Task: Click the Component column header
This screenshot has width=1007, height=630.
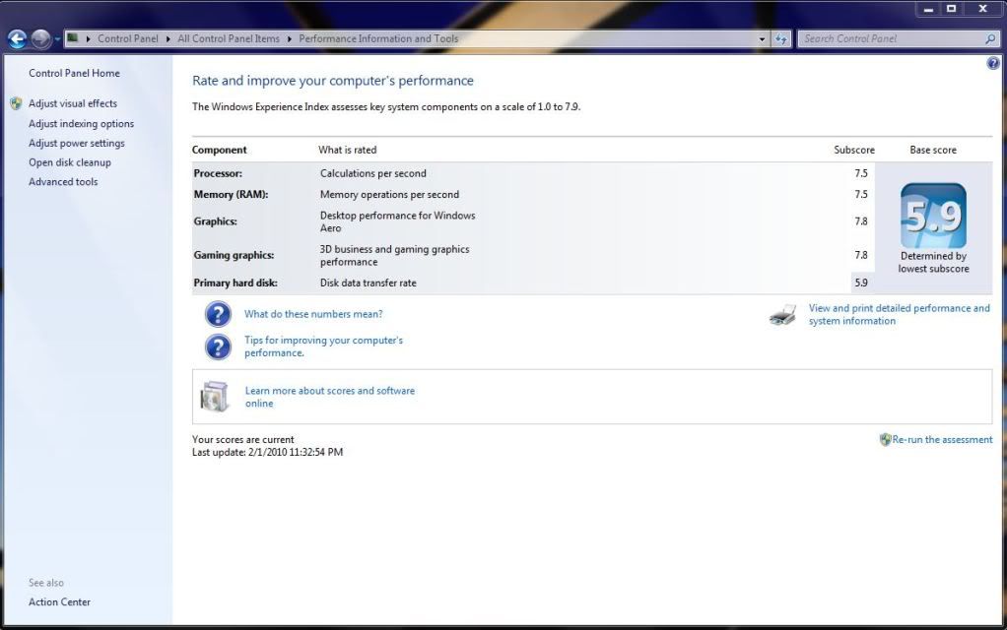Action: pos(219,150)
